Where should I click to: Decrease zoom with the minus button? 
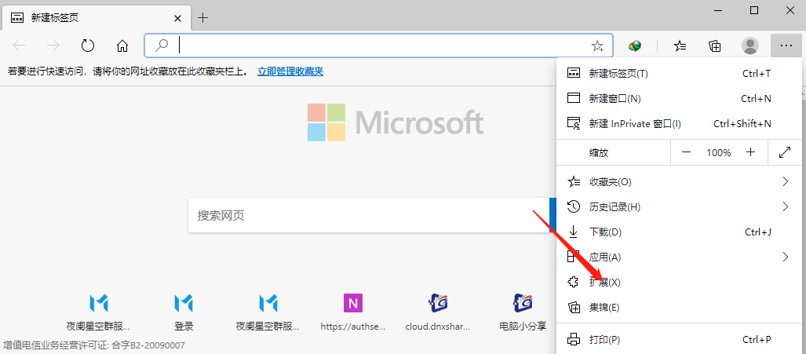686,152
